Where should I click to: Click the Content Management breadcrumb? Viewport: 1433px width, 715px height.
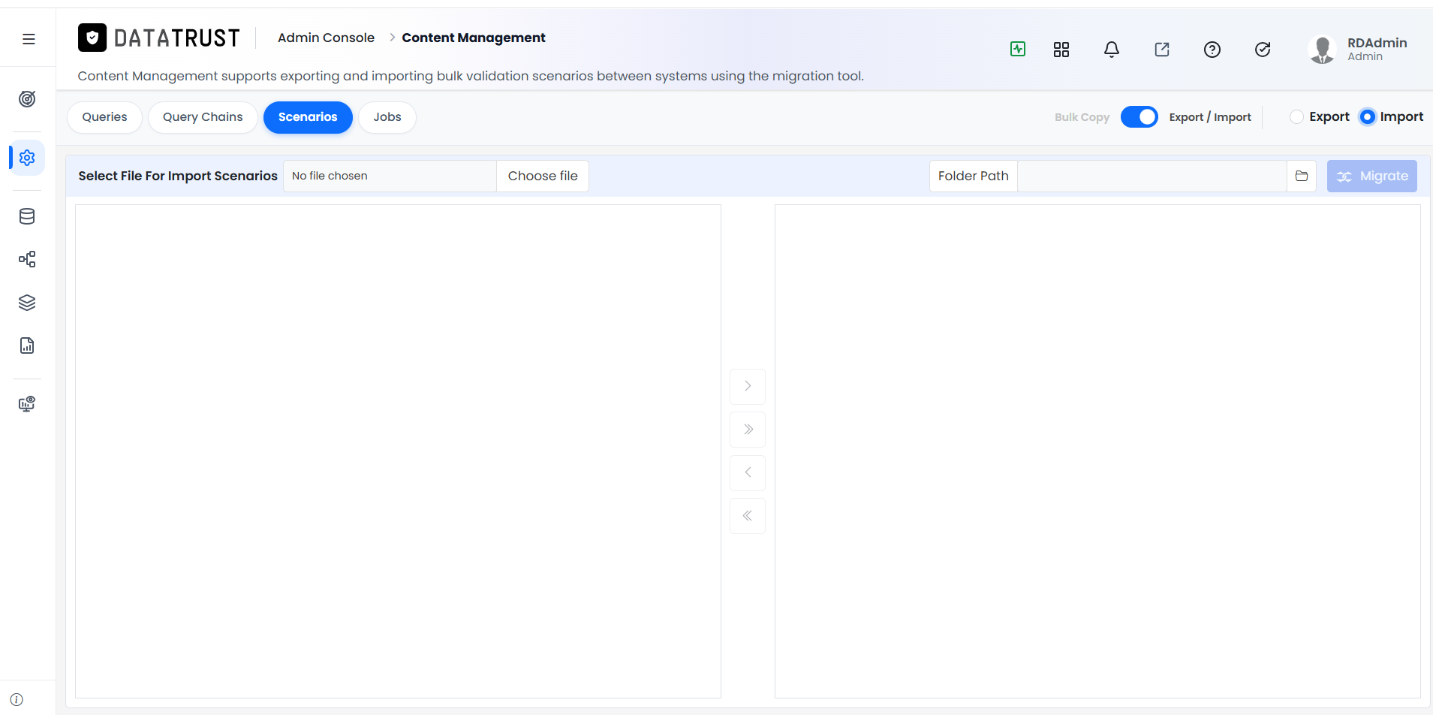point(474,38)
